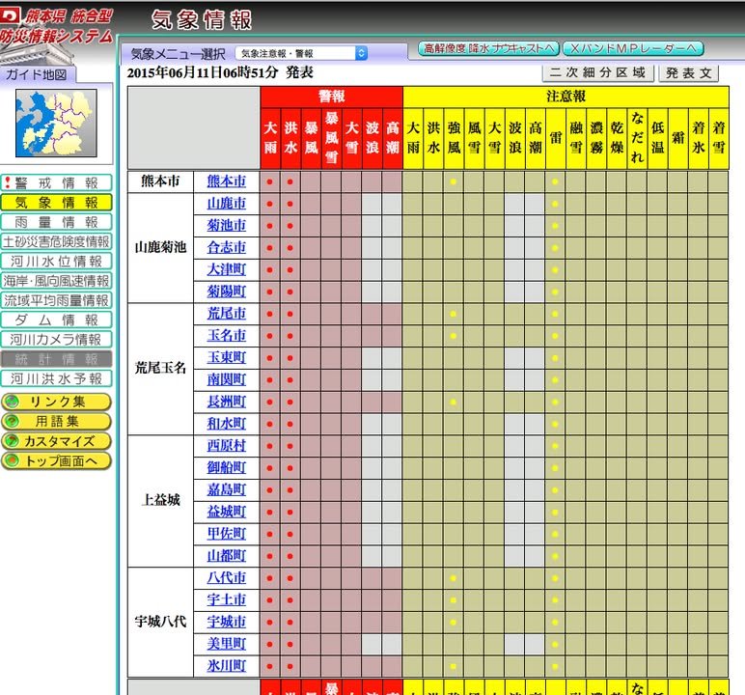745x695 pixels.
Task: Go to 河川水位情報 menu item
Action: [x=57, y=261]
